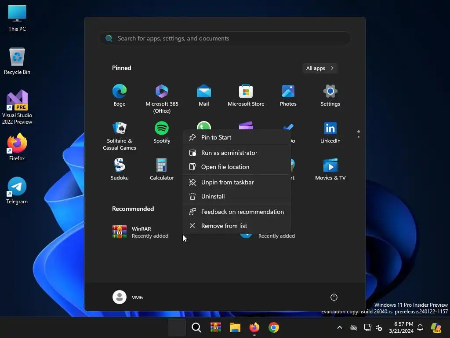The height and width of the screenshot is (338, 450).
Task: Go to next page of pinned apps
Action: [359, 137]
